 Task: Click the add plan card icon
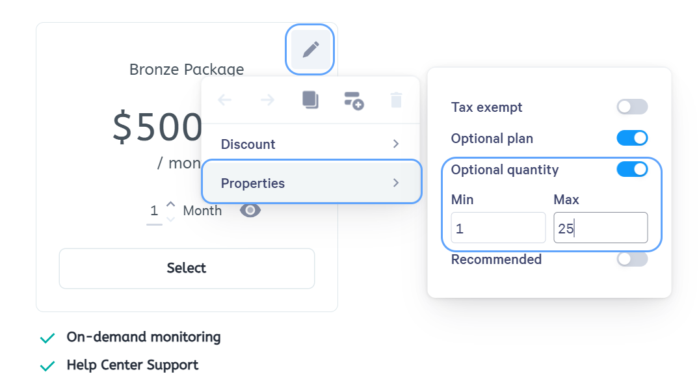point(354,101)
